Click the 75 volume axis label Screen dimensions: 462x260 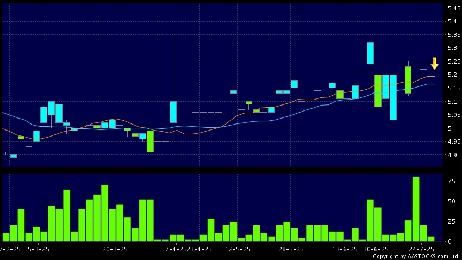451,181
